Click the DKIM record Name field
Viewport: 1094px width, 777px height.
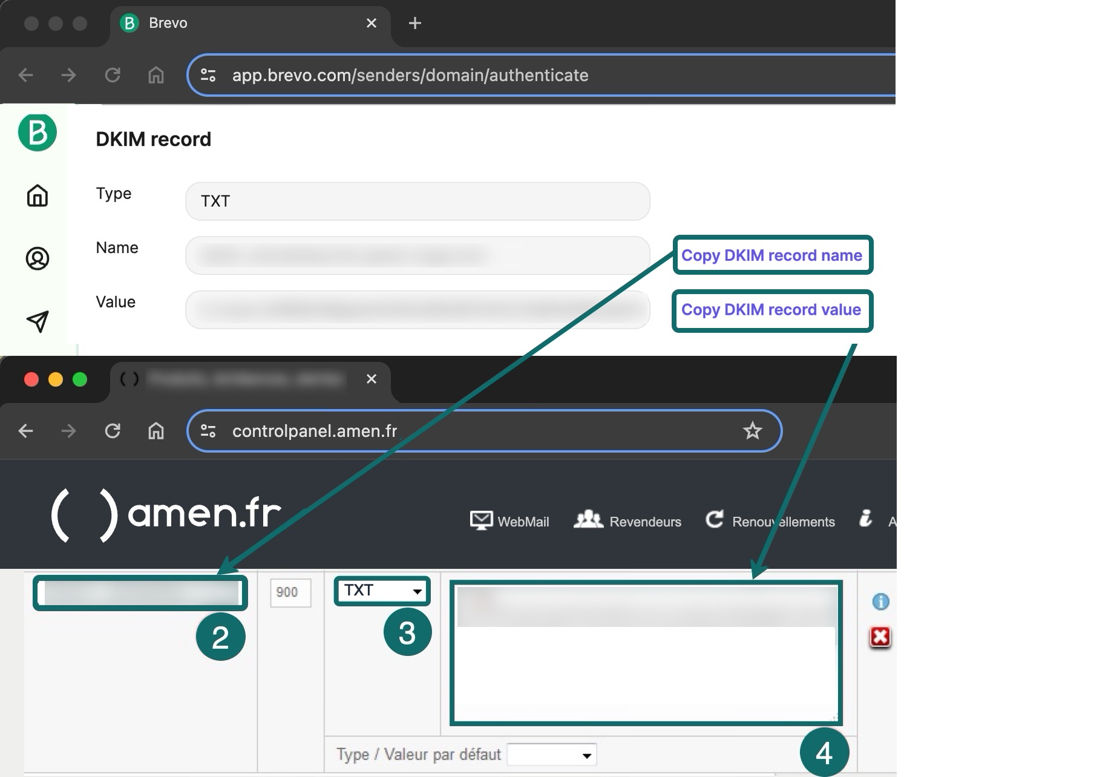[418, 255]
